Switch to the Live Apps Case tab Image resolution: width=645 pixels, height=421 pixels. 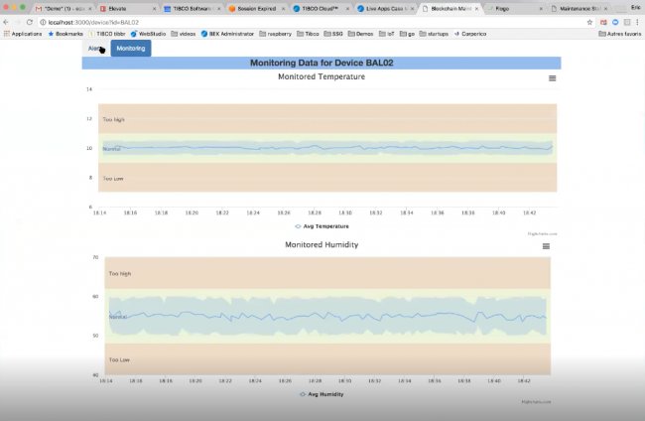[x=385, y=8]
